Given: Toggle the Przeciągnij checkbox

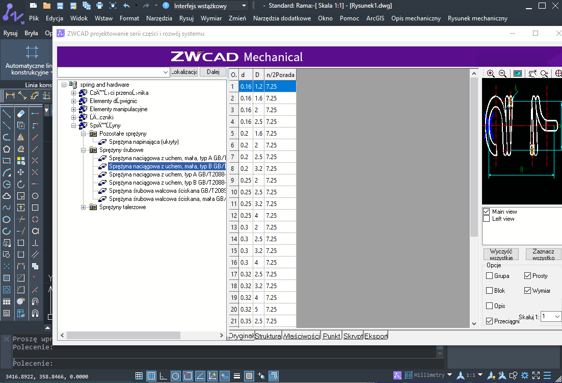Looking at the screenshot, I should point(489,321).
